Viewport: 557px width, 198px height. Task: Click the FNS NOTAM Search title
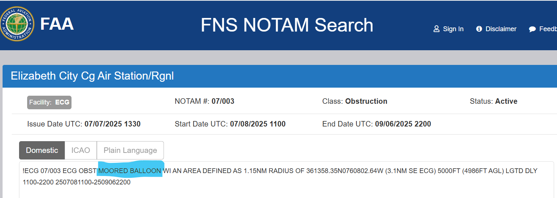(287, 25)
